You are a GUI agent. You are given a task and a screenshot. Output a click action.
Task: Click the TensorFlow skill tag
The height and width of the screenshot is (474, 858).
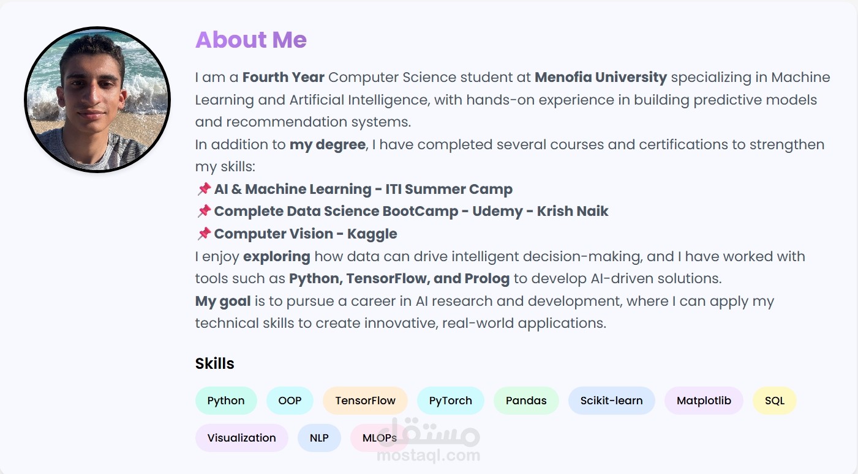365,401
